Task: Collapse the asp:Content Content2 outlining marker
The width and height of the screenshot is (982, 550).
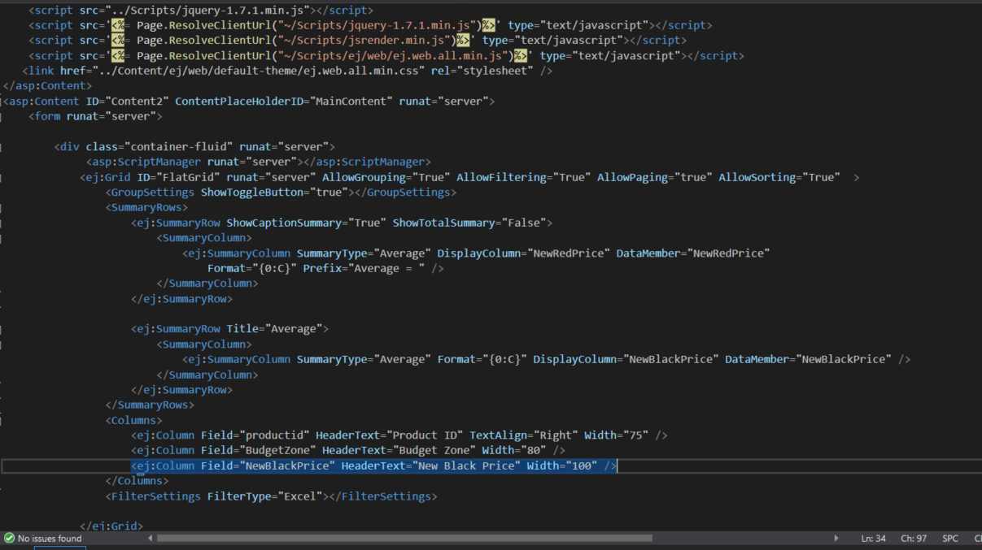Action: (2, 102)
